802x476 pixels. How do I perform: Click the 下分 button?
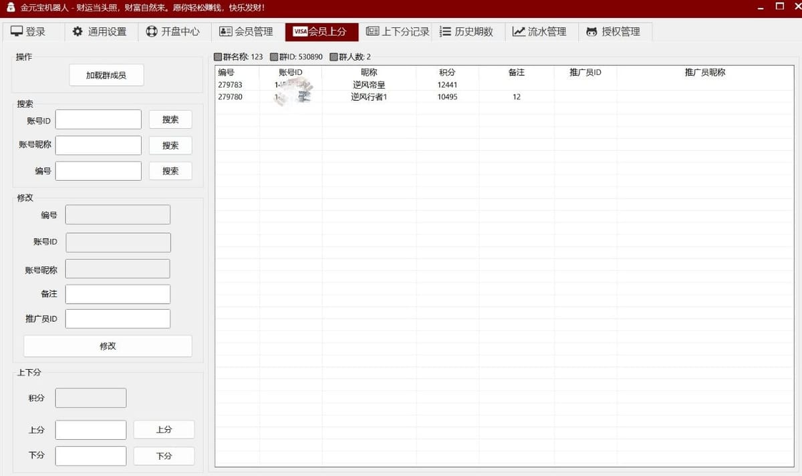tap(164, 456)
